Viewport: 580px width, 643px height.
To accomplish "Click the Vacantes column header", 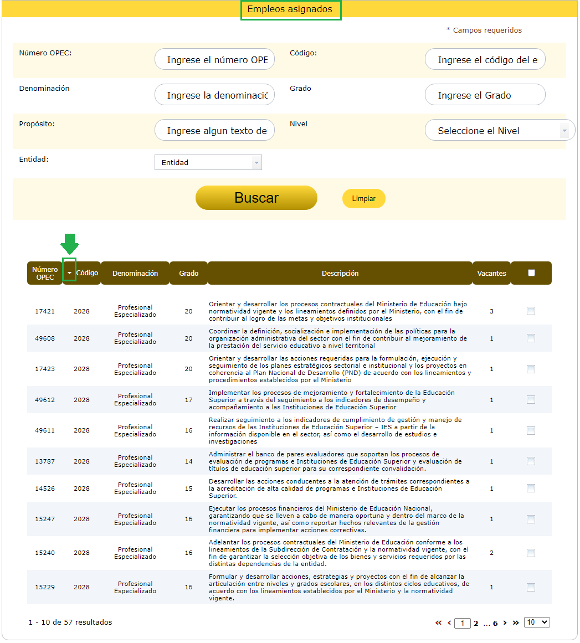I will 491,273.
